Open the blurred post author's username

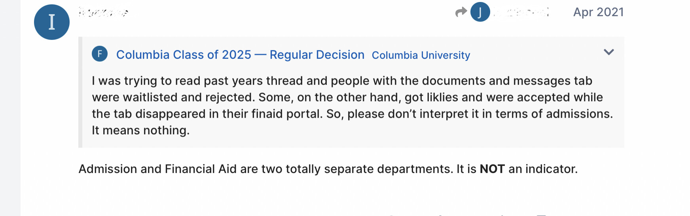[103, 12]
